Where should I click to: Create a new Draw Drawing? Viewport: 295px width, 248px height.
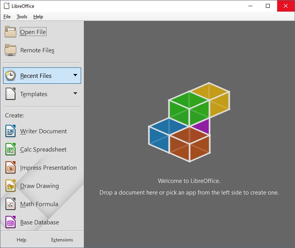[x=40, y=186]
